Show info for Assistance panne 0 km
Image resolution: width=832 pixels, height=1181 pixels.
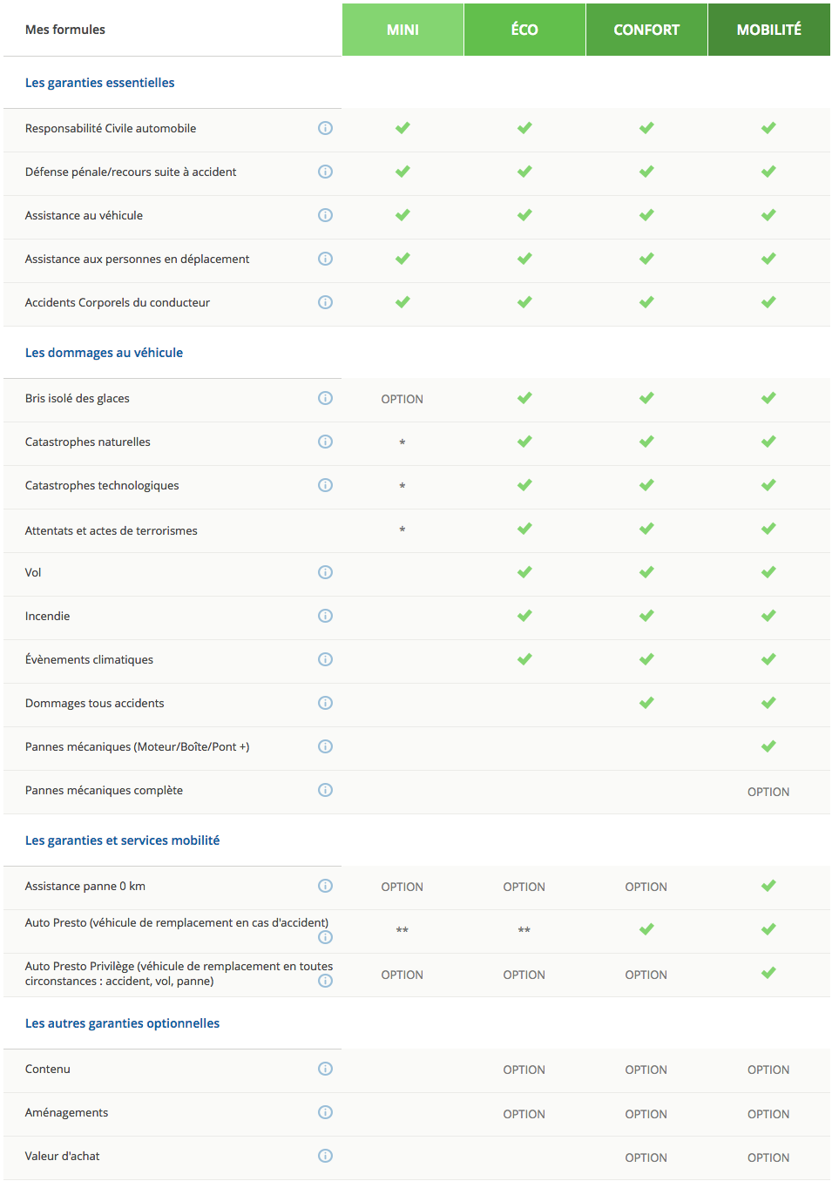coord(325,886)
